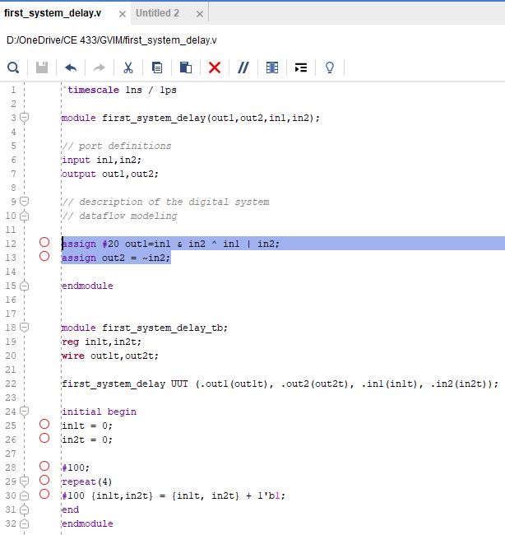The width and height of the screenshot is (505, 535).
Task: Click the '#100;' delay statement
Action: (x=76, y=468)
